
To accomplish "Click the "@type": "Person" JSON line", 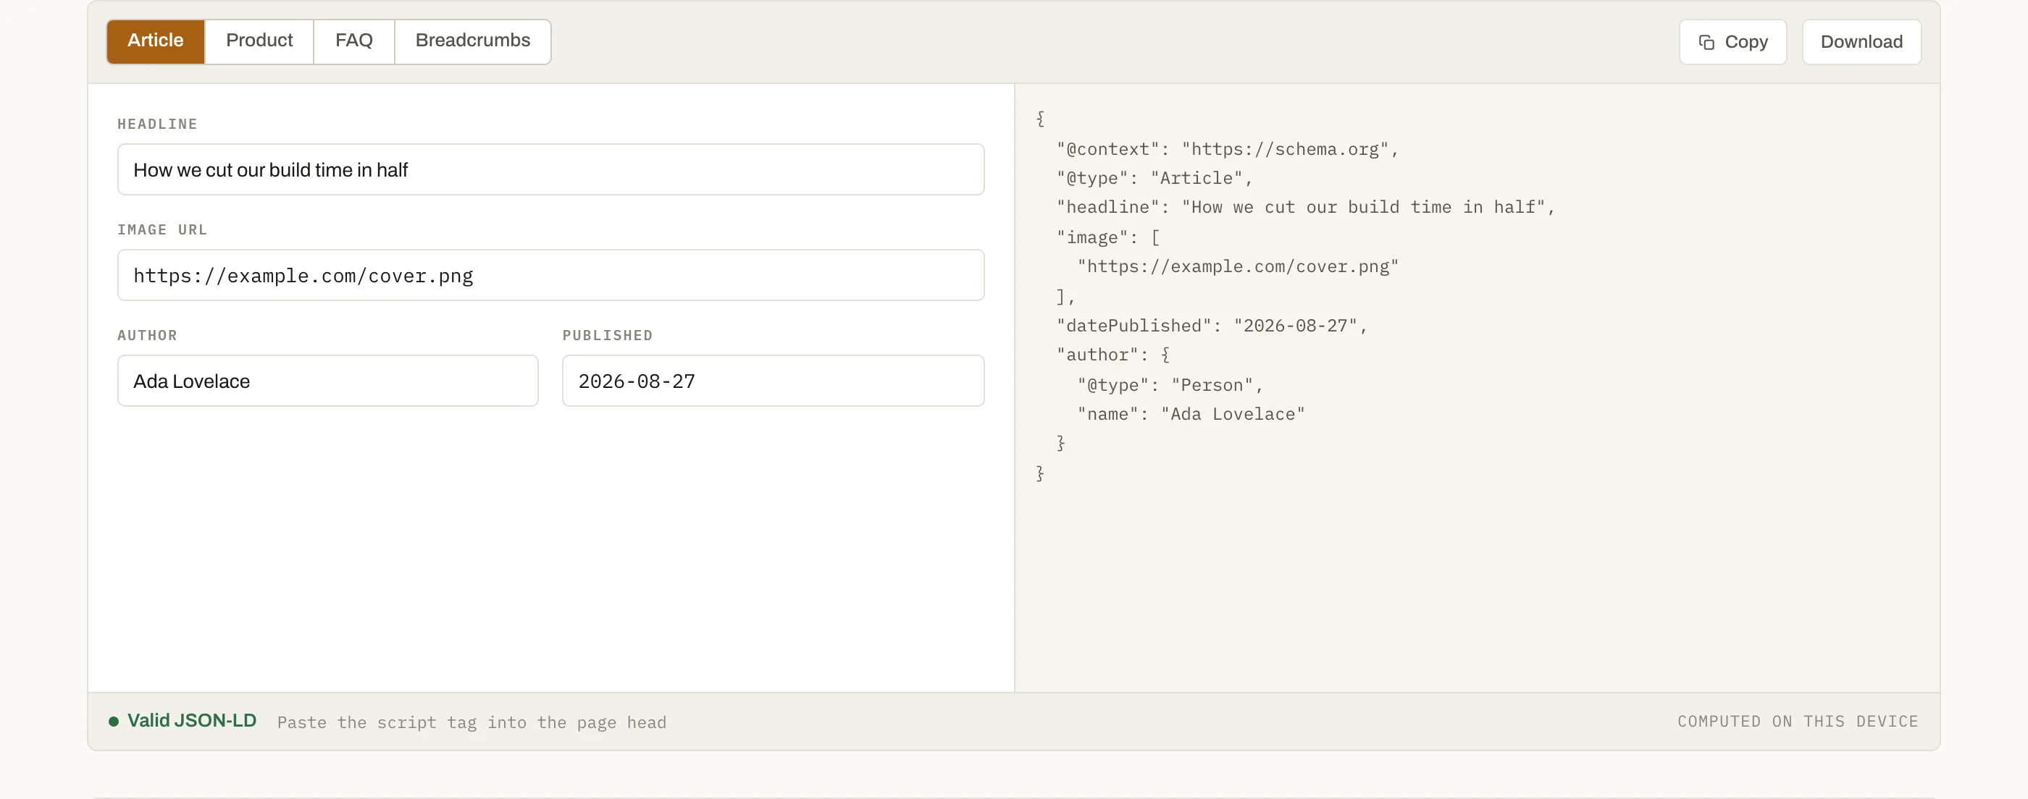I will [1170, 385].
